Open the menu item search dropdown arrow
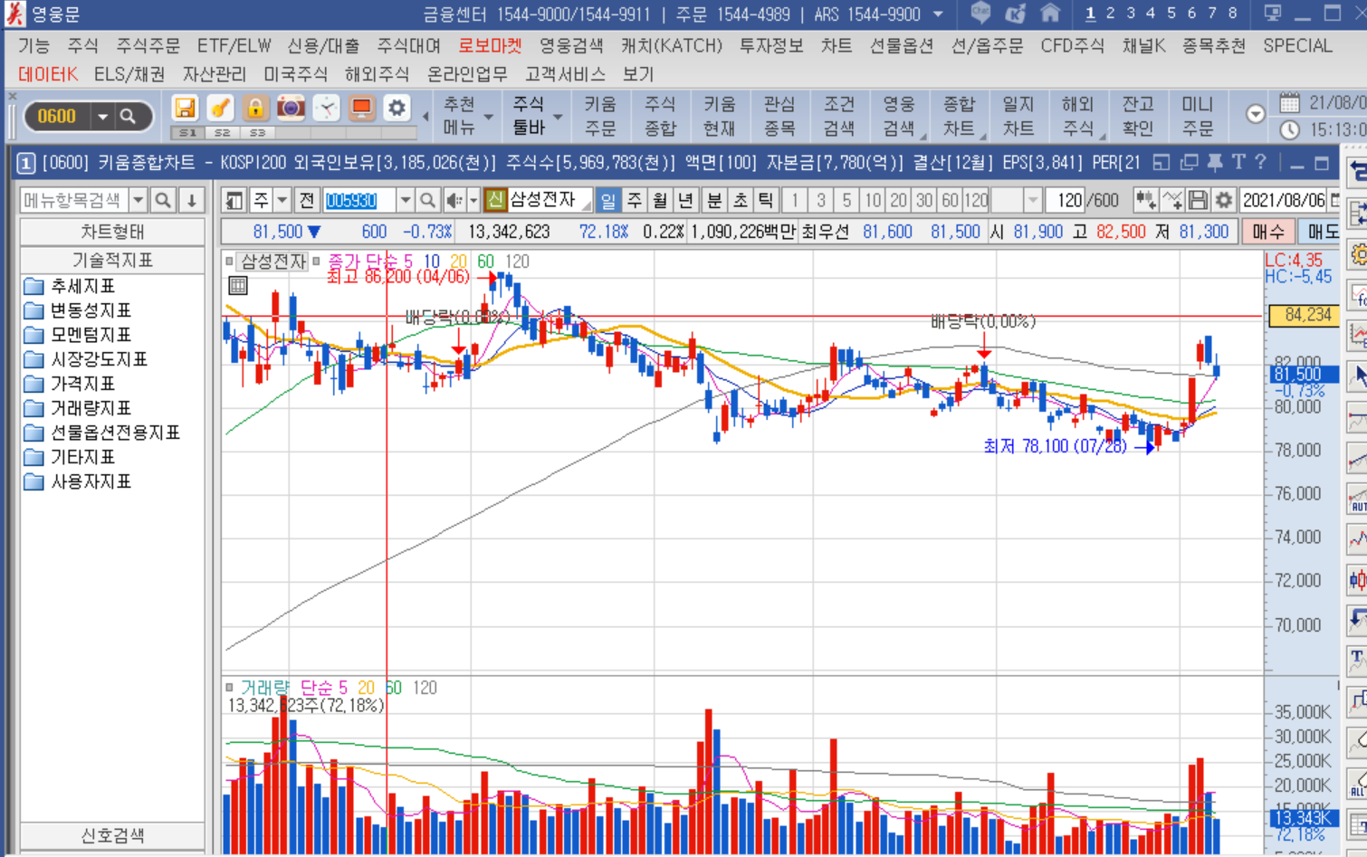 click(139, 200)
